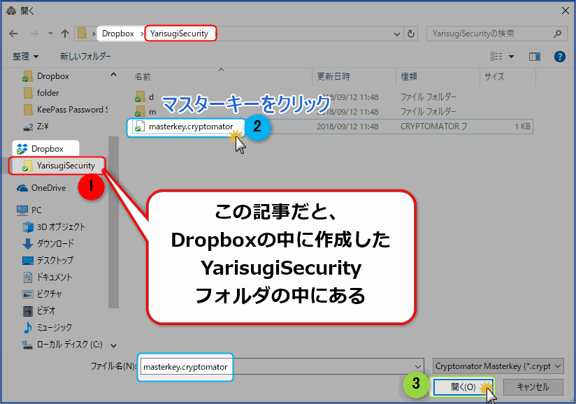Select the folder item named folder
Screen dimensions: 576x404
click(x=48, y=92)
